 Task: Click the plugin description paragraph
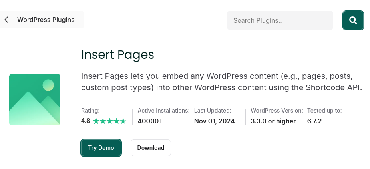coord(221,82)
